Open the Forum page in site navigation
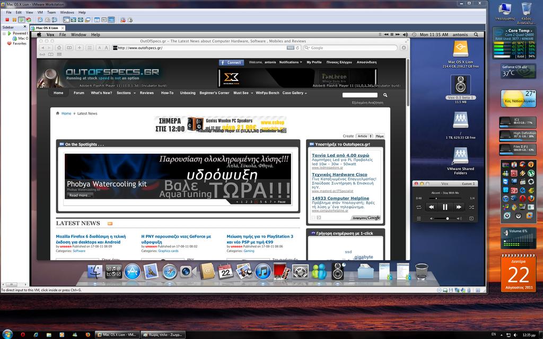The width and height of the screenshot is (543, 339). pos(79,93)
